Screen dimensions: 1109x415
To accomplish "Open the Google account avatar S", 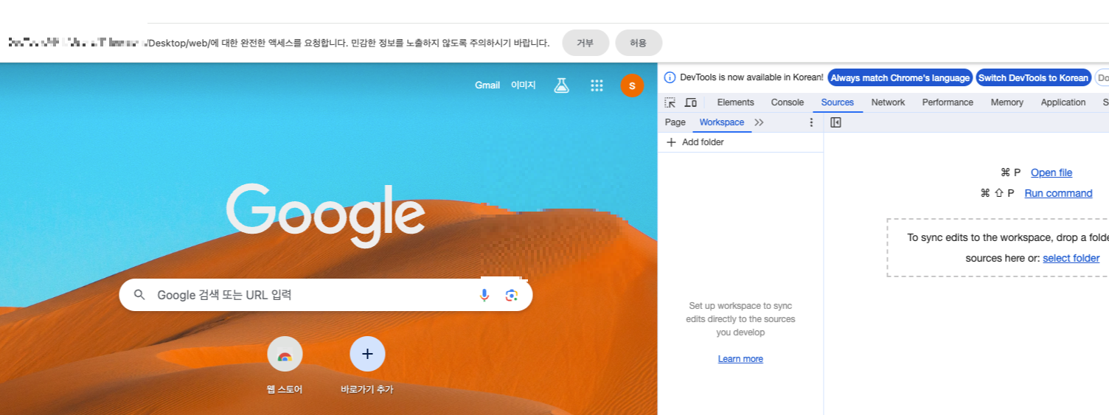I will point(632,86).
